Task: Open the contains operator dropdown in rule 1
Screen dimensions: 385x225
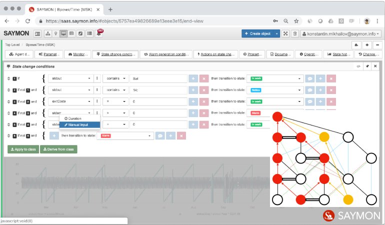Action: point(115,78)
